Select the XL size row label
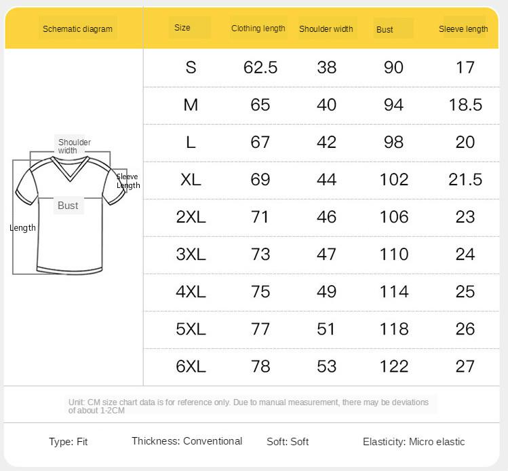508x471 pixels. (x=191, y=179)
